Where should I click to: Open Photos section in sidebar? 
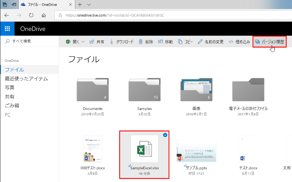click(9, 88)
